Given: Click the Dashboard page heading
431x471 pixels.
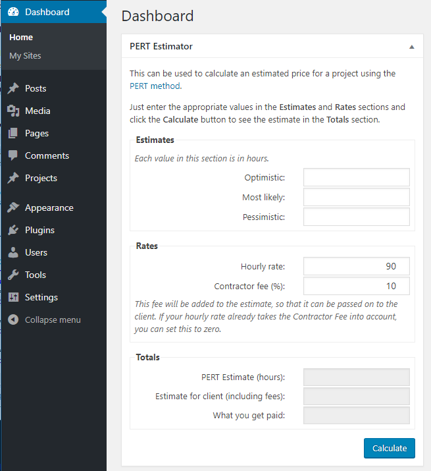Looking at the screenshot, I should pyautogui.click(x=157, y=16).
